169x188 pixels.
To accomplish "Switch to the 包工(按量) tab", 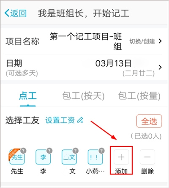I will 139,96.
